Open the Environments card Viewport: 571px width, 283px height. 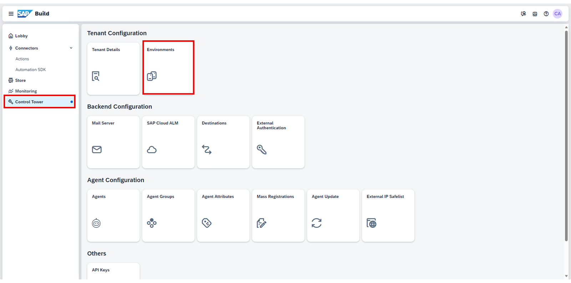pyautogui.click(x=168, y=68)
